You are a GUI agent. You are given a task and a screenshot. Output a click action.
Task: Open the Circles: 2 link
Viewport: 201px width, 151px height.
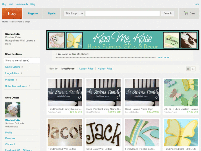pyautogui.click(x=10, y=144)
